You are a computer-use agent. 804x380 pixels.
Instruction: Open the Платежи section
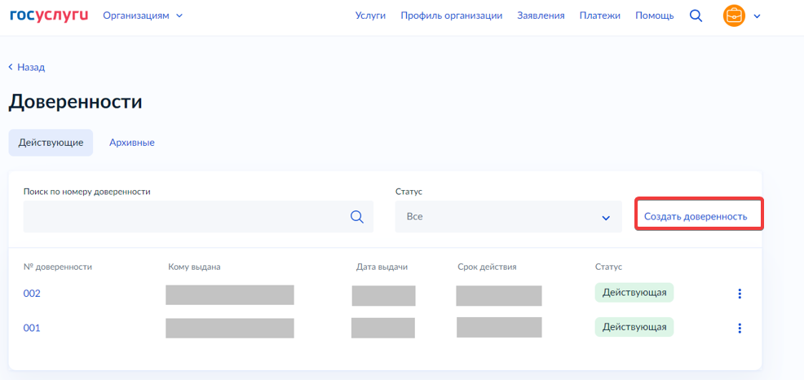(600, 15)
